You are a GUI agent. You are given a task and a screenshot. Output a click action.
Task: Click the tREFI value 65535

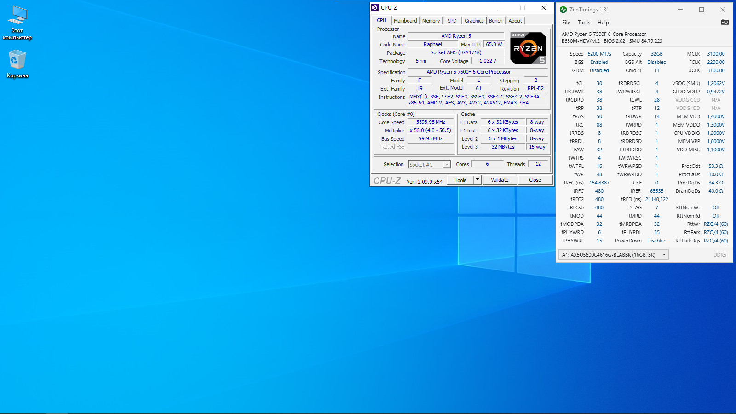[657, 191]
